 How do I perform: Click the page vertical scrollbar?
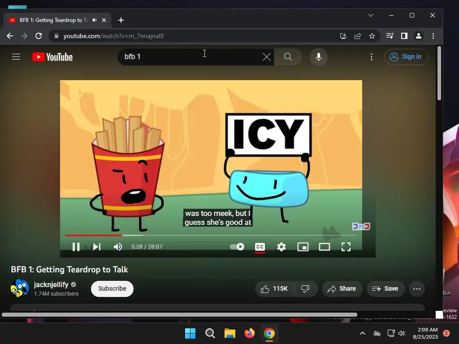(439, 73)
